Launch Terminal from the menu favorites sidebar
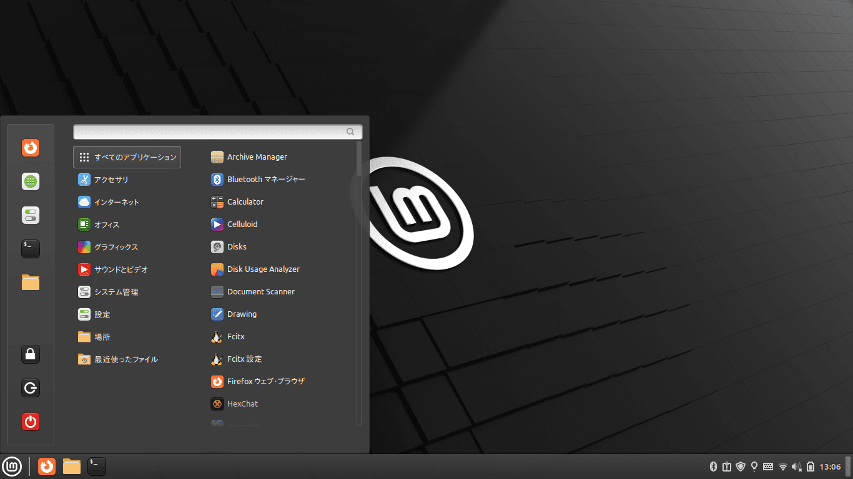The image size is (853, 479). click(x=31, y=249)
